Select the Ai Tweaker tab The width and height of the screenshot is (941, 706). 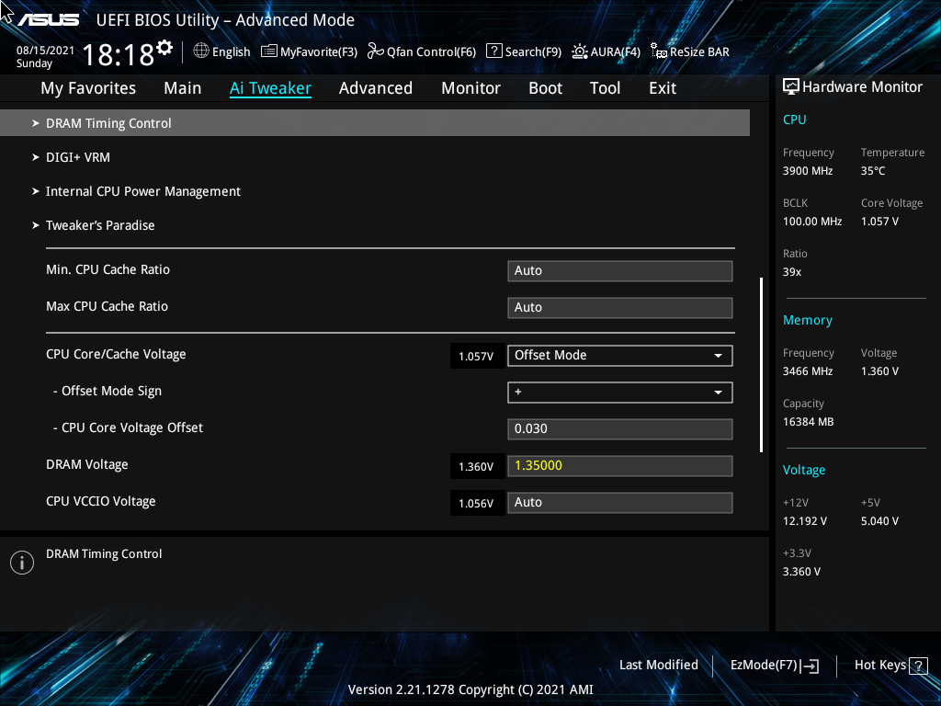pos(270,88)
